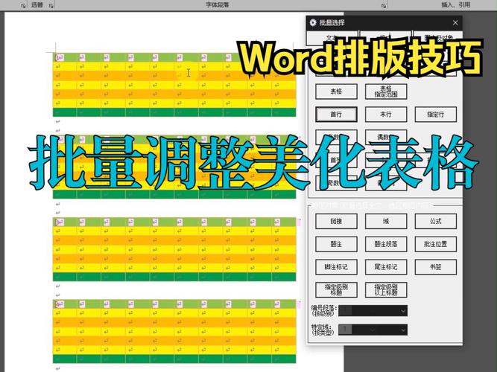This screenshot has width=497, height=372.
Task: Open the 字体段落 group dialog launcher
Action: coord(384,5)
